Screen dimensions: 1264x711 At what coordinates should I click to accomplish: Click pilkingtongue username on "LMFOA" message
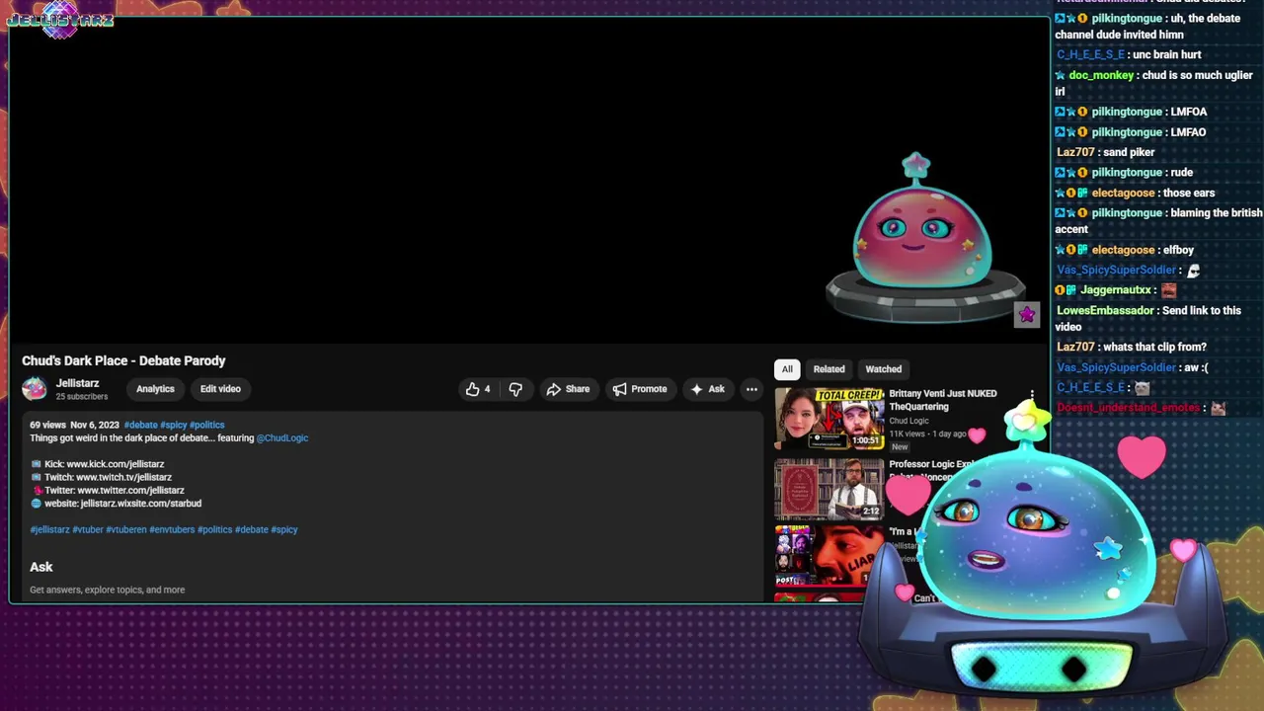point(1127,112)
